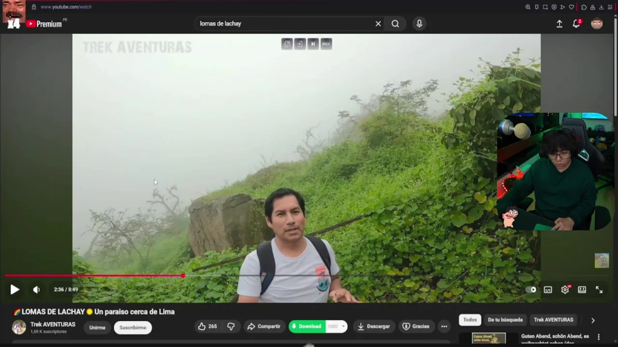Click the video title 'LOMAS DE LACHAY'
Image resolution: width=618 pixels, height=347 pixels.
pyautogui.click(x=94, y=312)
